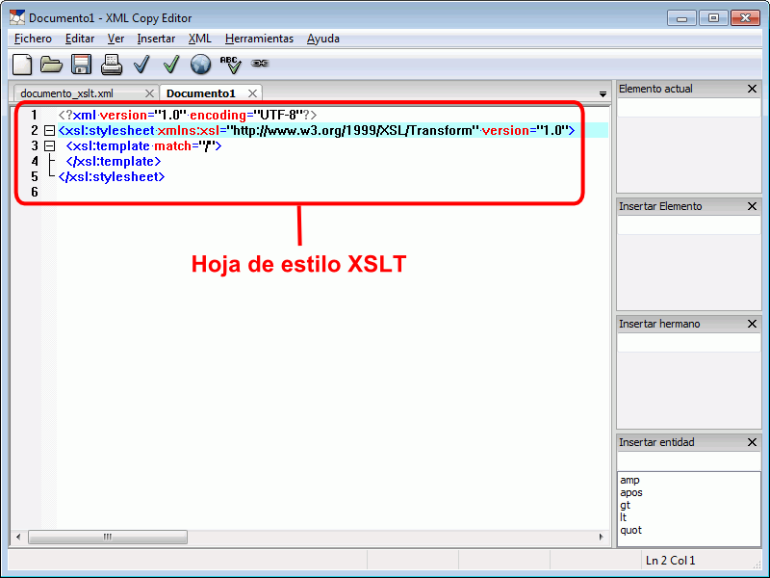770x578 pixels.
Task: Collapse the xsl:template fold on line 3
Action: tap(50, 145)
